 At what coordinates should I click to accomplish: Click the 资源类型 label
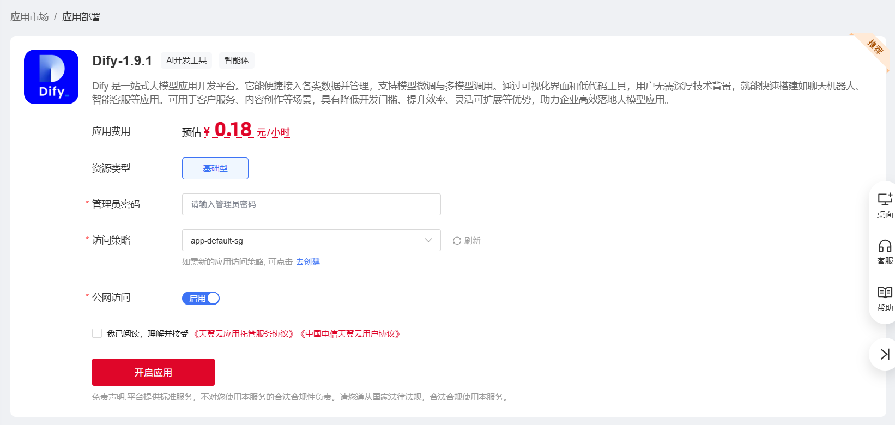(x=111, y=168)
